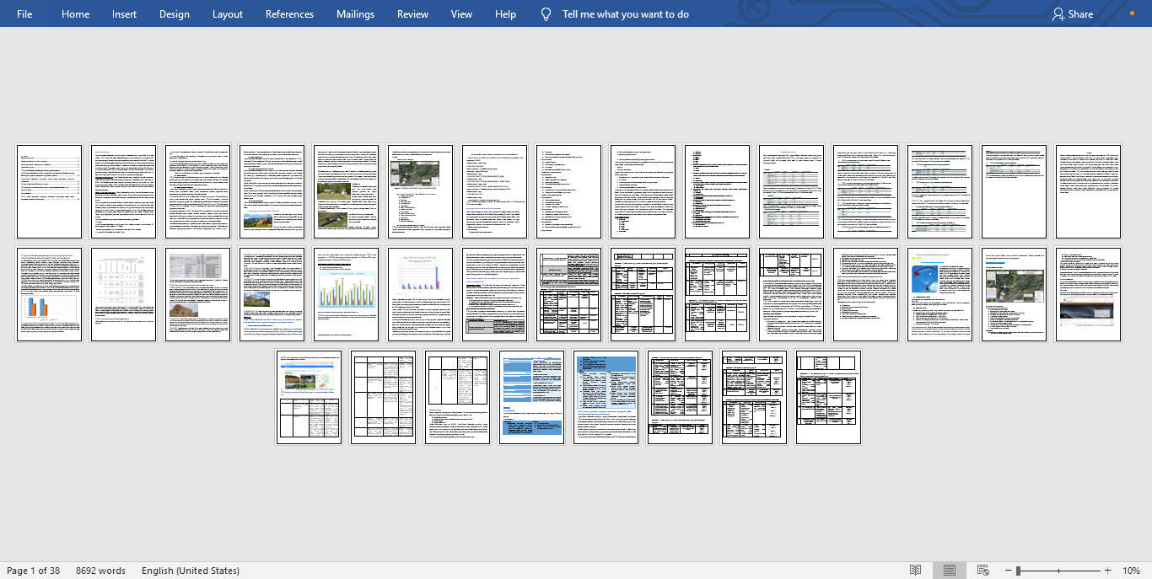This screenshot has height=579, width=1152.
Task: Click the 8692 words count
Action: (x=100, y=571)
